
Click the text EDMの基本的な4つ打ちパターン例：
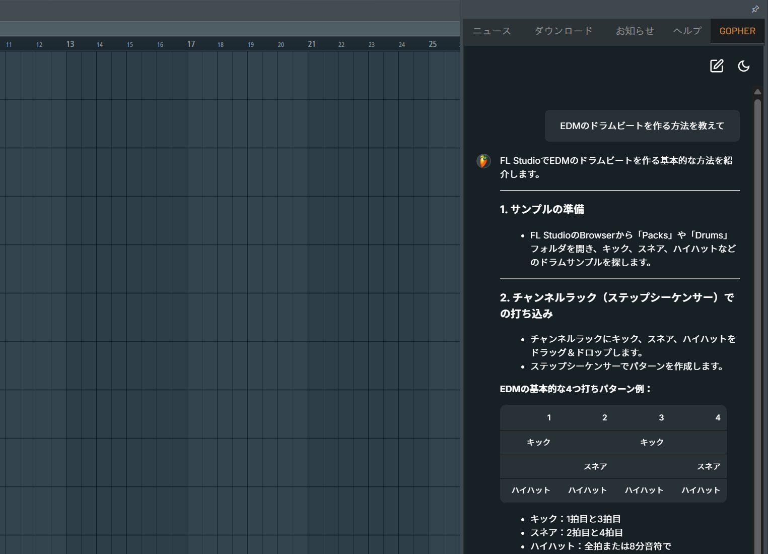(576, 389)
